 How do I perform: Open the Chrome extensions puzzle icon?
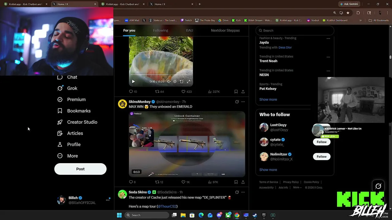point(358,13)
